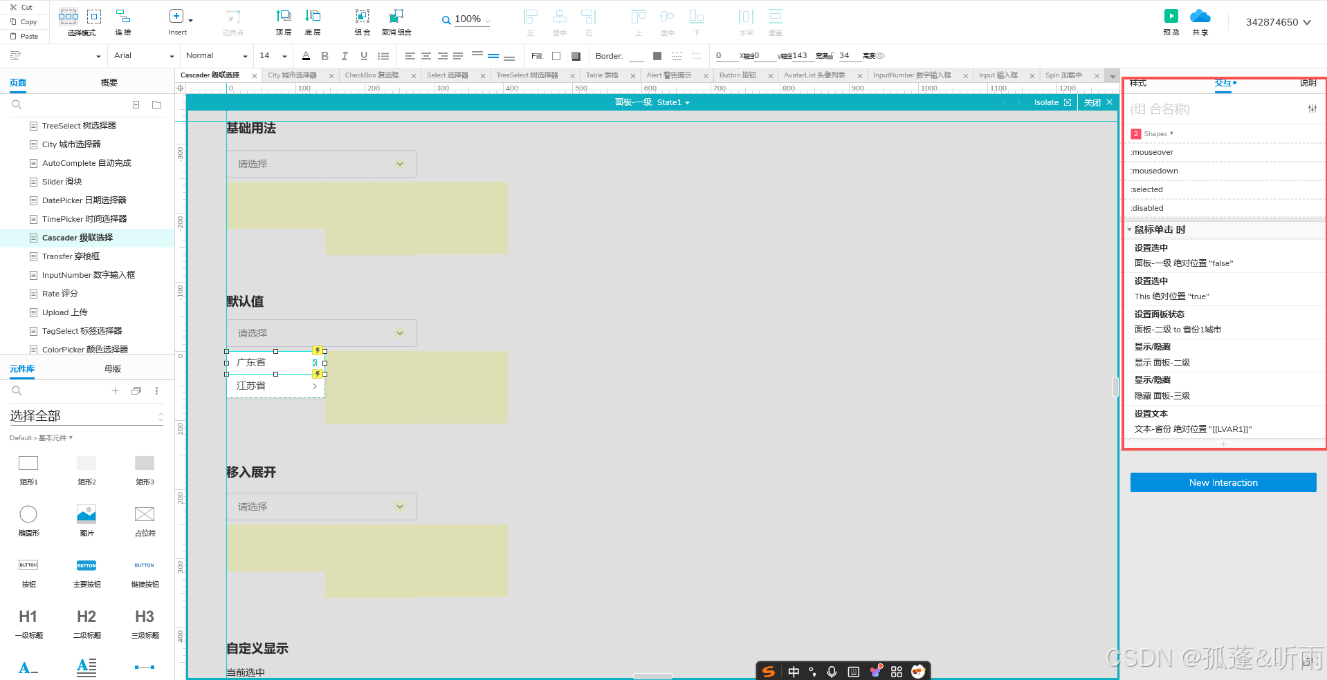
Task: Click the Cut button
Action: (x=21, y=7)
